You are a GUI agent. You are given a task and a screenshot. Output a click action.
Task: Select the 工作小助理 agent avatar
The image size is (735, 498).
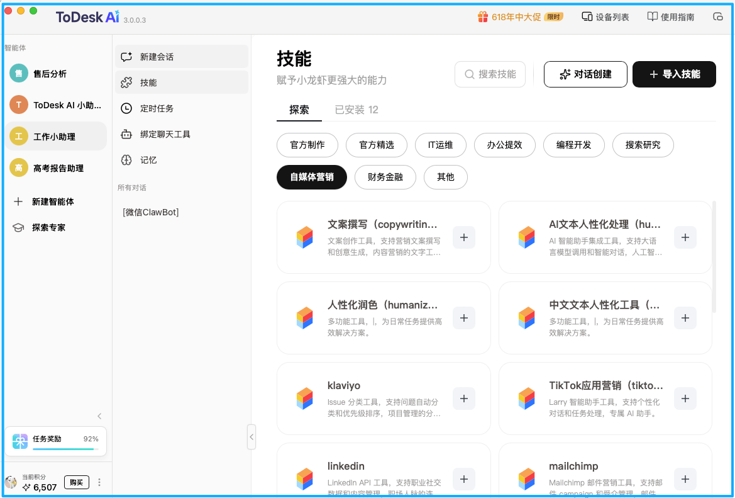click(x=19, y=136)
